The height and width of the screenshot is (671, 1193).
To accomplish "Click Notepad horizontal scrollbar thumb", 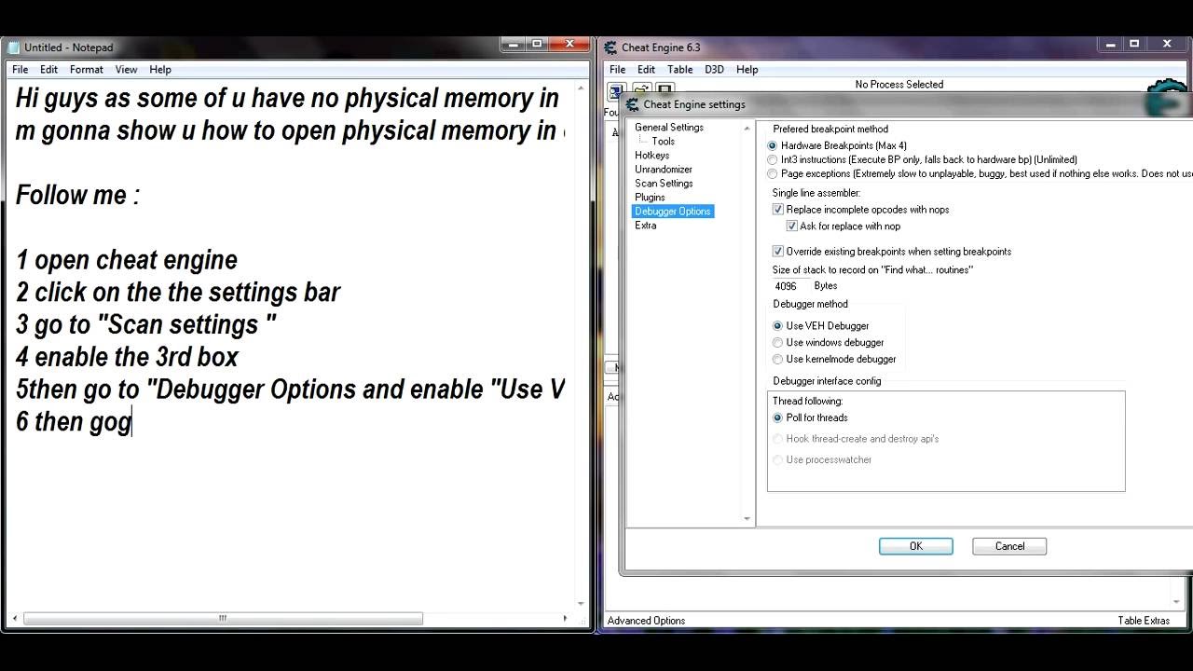I will pos(223,619).
